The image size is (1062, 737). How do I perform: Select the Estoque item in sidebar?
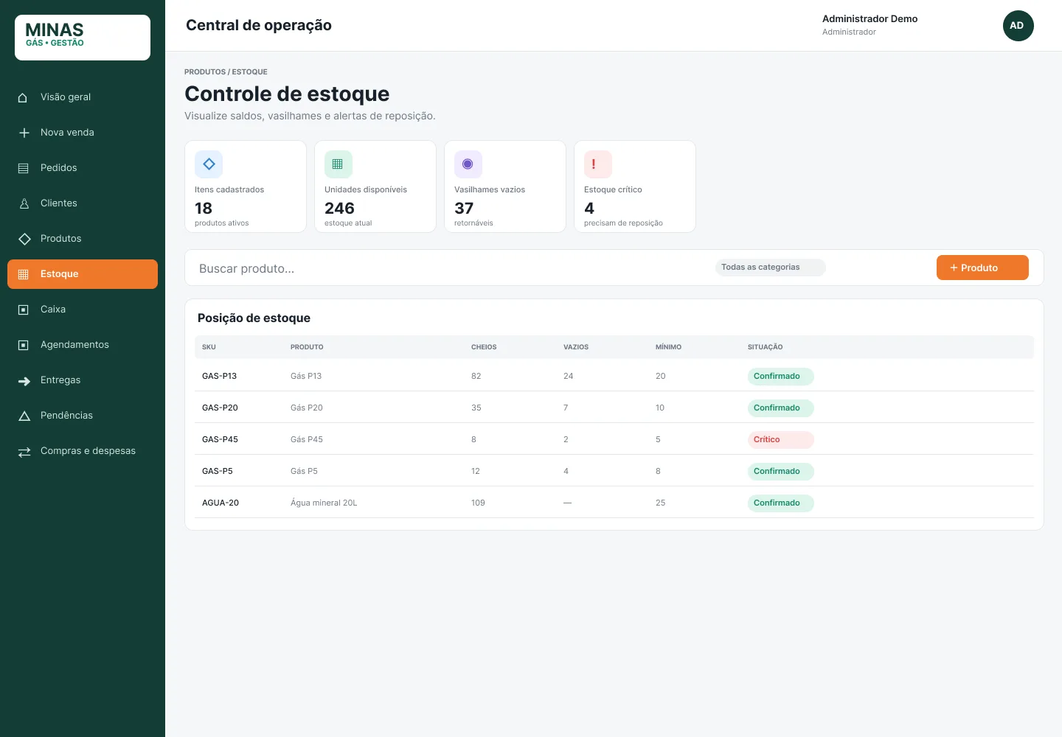click(x=83, y=274)
